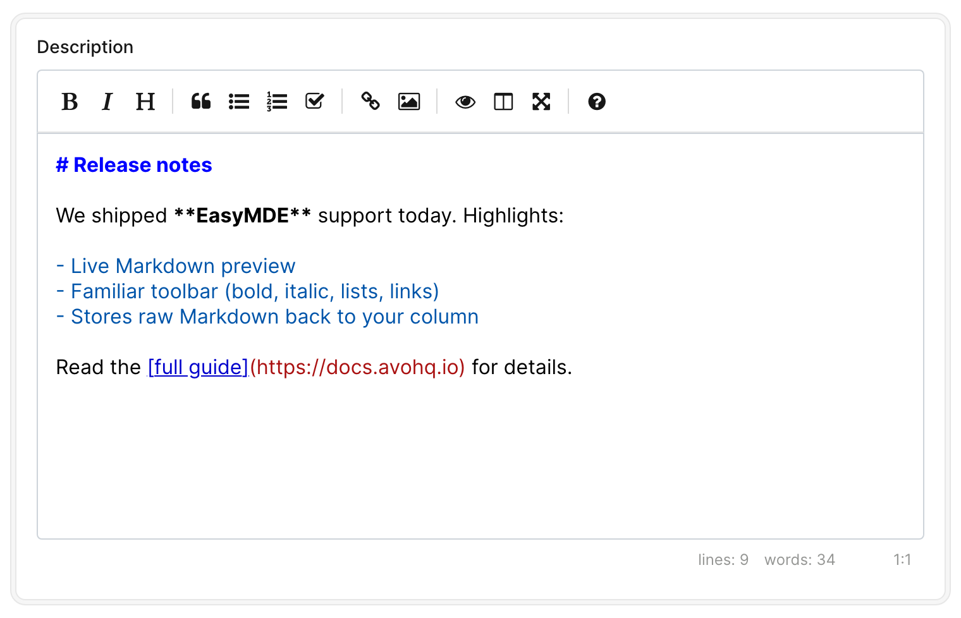Toggle fullscreen editing mode
Screen dimensions: 961x618
point(541,102)
